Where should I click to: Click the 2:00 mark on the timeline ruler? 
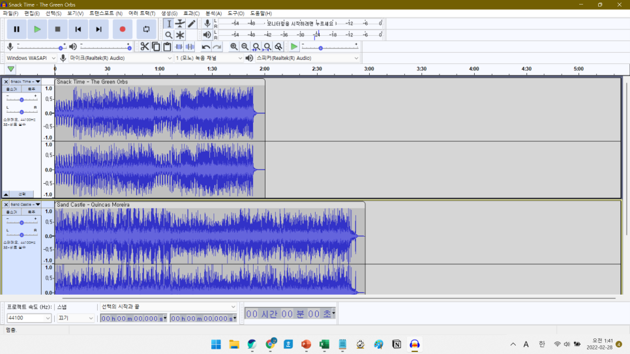pos(264,68)
